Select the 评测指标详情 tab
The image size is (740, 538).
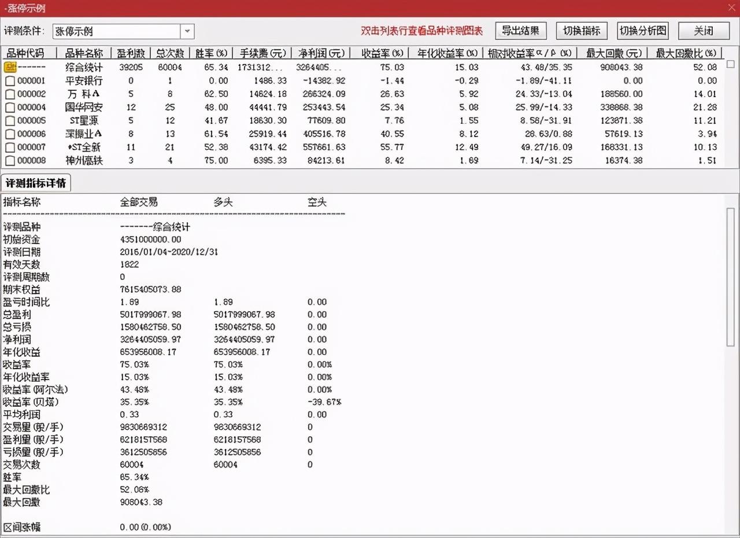click(x=36, y=183)
